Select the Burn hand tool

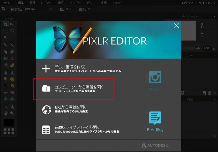point(12,86)
